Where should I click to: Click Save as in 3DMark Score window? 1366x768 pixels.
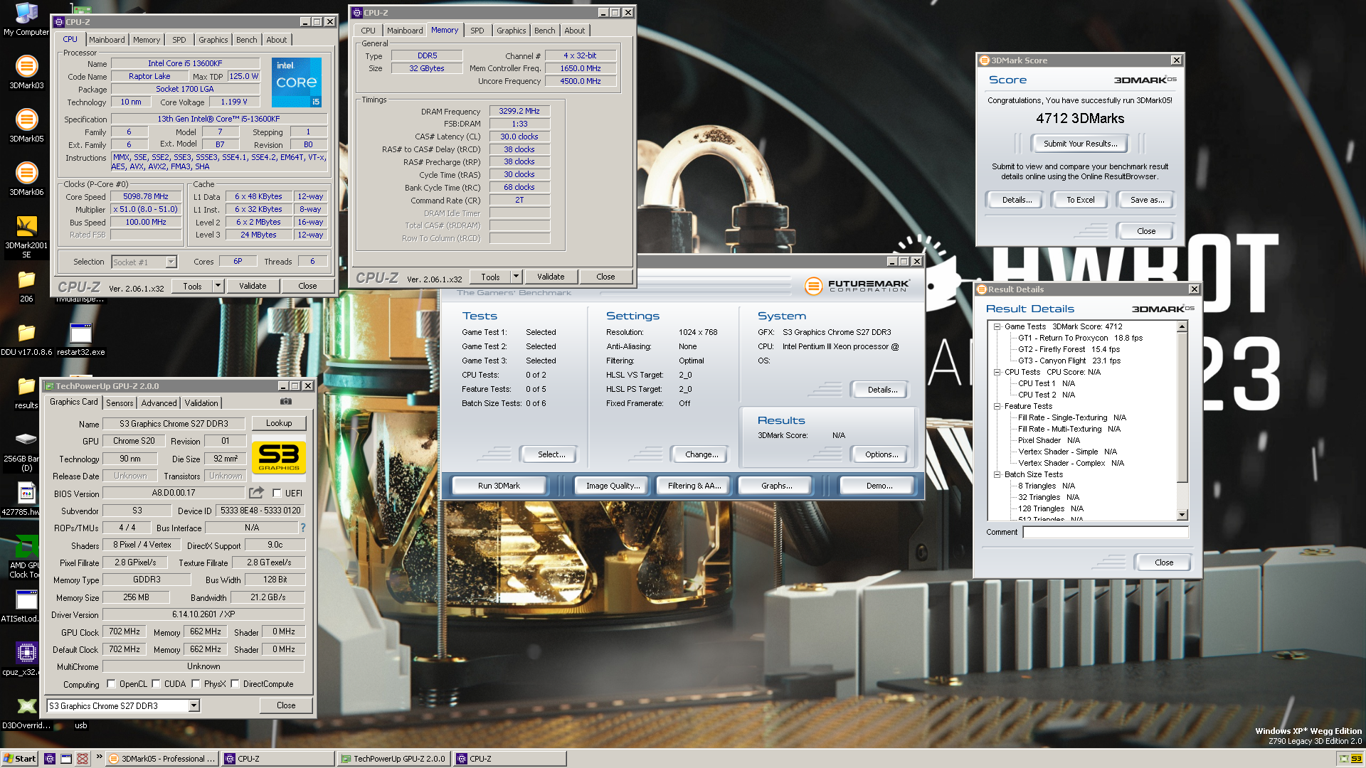point(1147,200)
